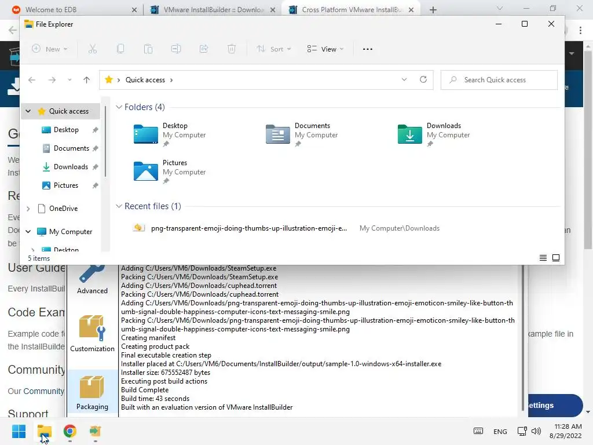The height and width of the screenshot is (445, 593).
Task: Switch to large thumbnails view in the status bar
Action: click(x=556, y=258)
